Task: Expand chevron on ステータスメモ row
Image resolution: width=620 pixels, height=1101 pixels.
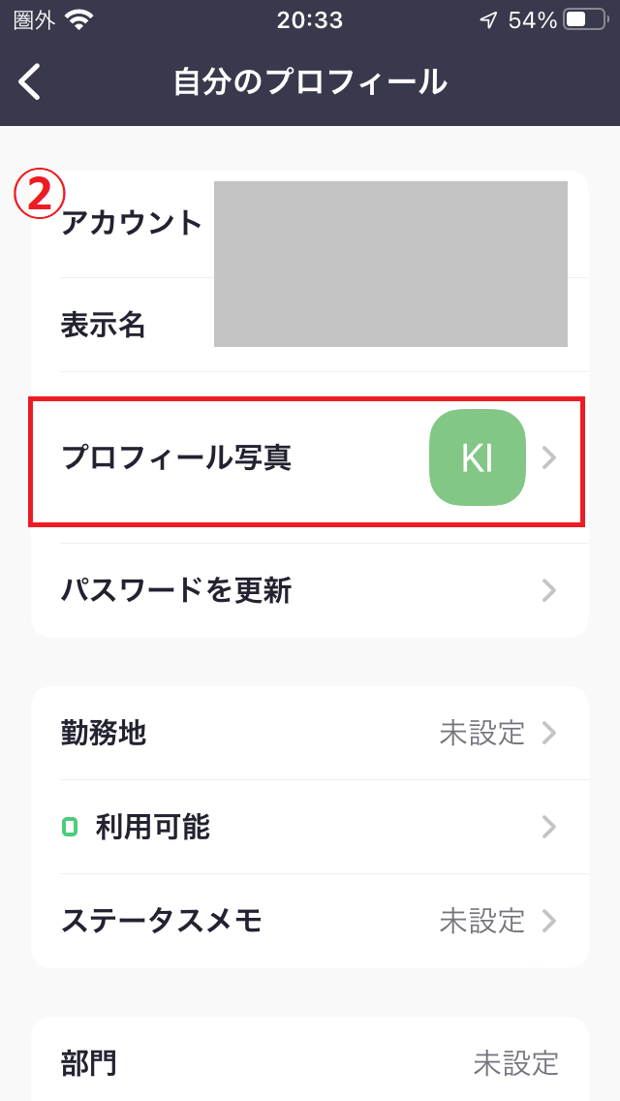Action: [x=549, y=920]
